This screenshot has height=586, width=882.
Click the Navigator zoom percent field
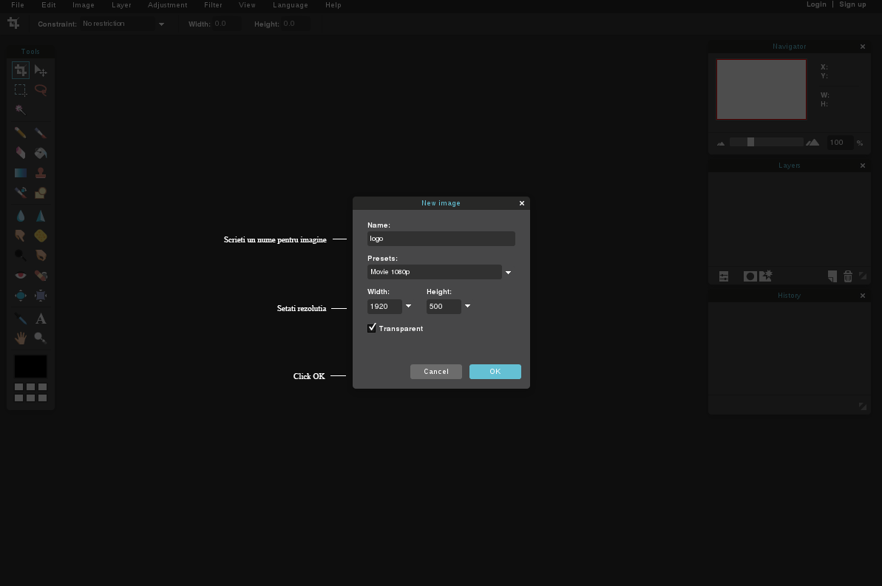pos(839,143)
